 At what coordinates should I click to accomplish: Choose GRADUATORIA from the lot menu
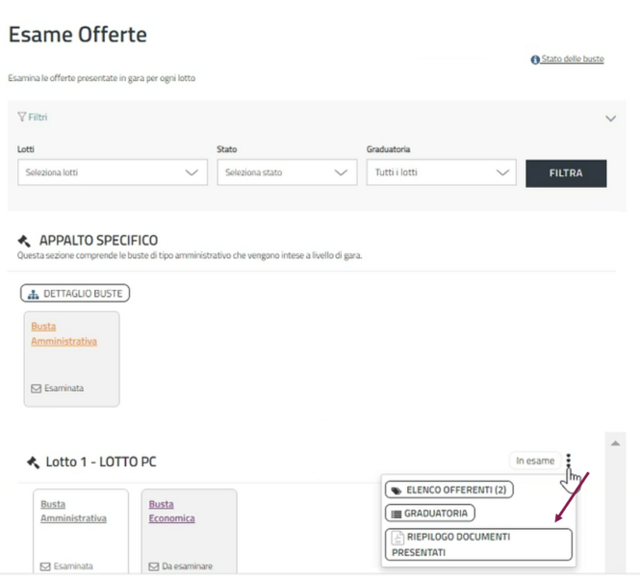coord(430,513)
